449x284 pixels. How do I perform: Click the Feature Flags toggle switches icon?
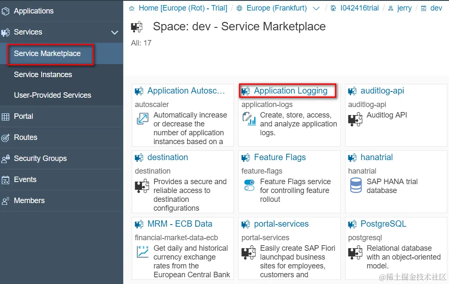[249, 185]
